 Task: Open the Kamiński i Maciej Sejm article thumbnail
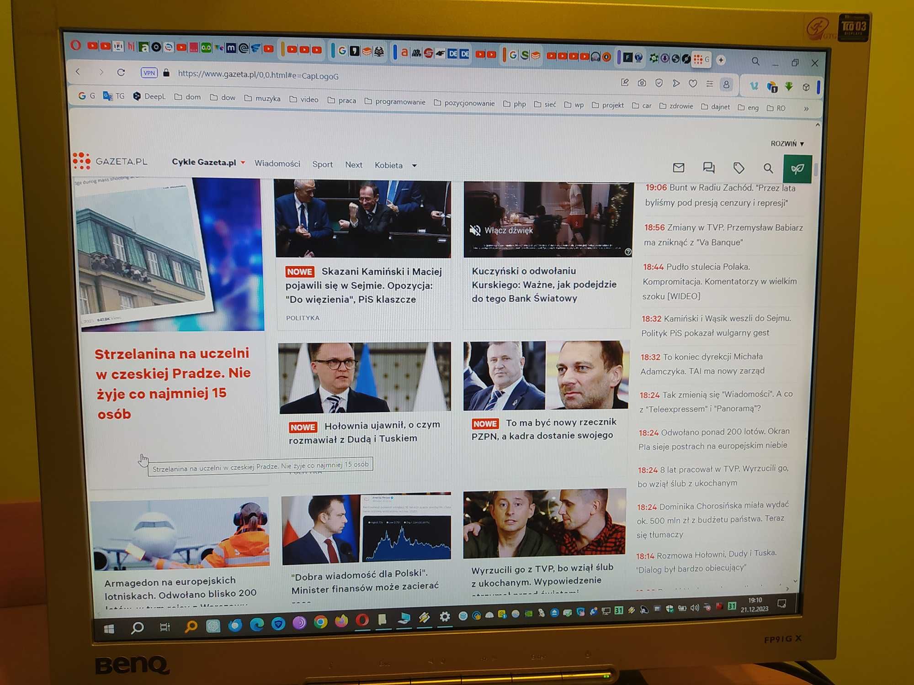363,218
